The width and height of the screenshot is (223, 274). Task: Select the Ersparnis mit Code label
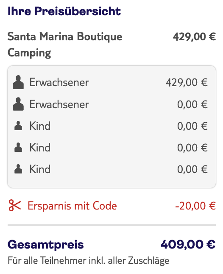(x=72, y=205)
